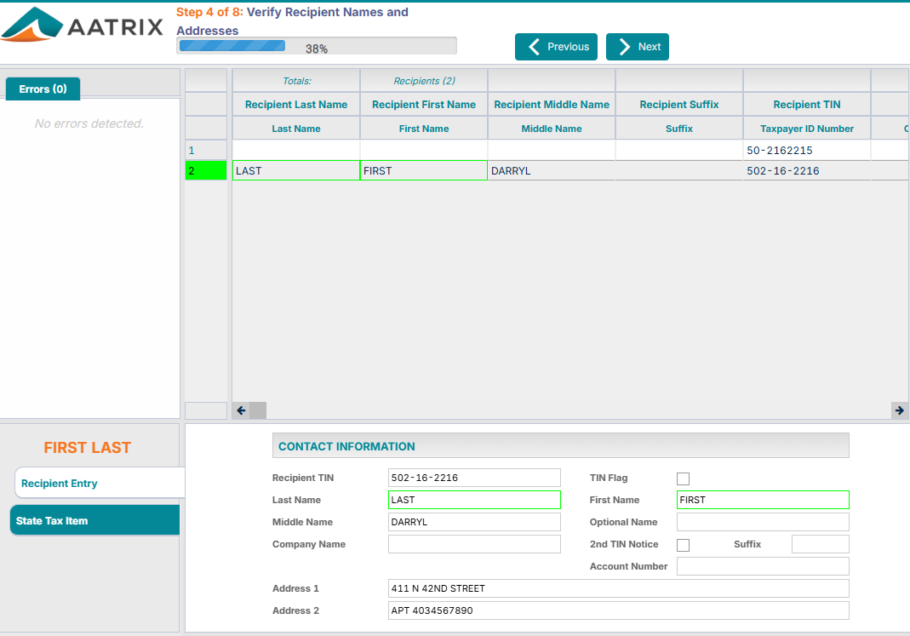Click the 38% progress bar

317,46
